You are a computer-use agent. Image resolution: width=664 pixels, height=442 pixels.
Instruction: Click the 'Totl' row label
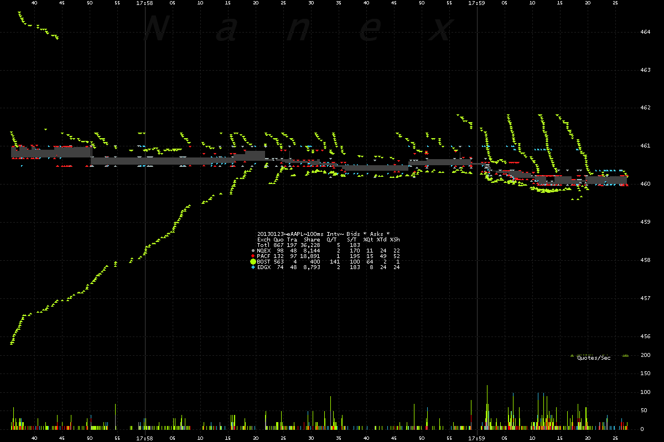click(x=263, y=245)
